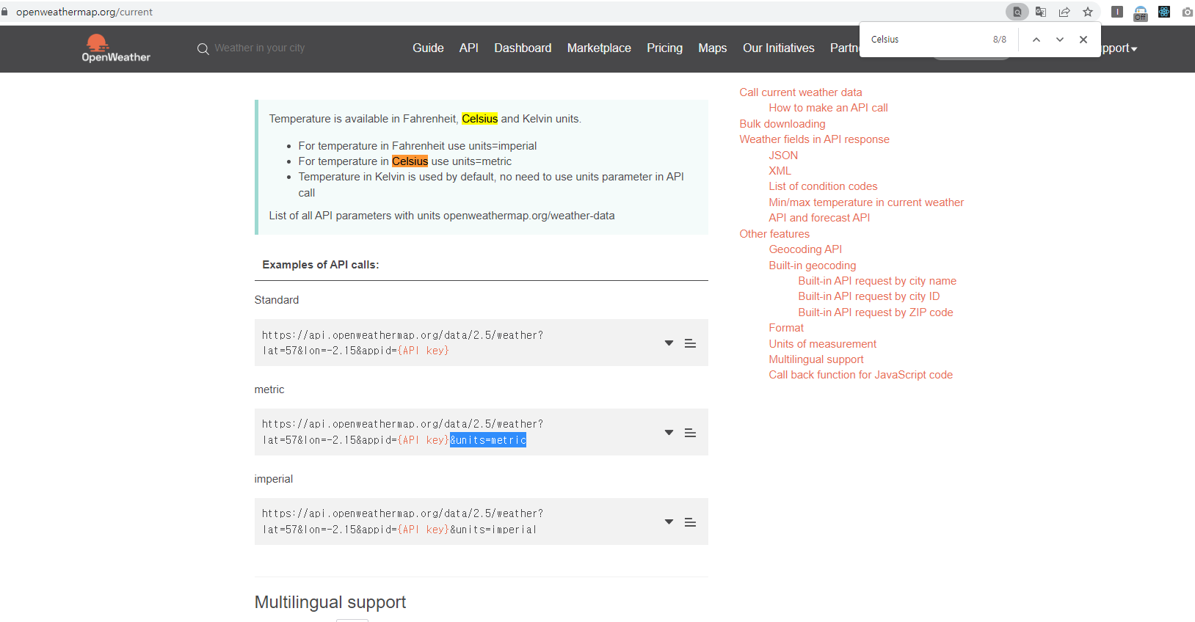Click the React DevTools extension icon
1195x622 pixels.
(1164, 12)
